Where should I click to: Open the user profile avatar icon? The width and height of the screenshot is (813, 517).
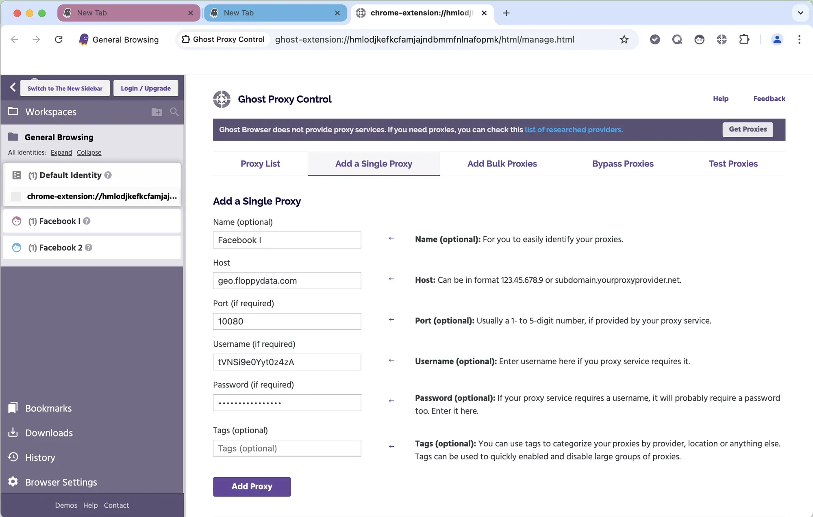(x=777, y=39)
